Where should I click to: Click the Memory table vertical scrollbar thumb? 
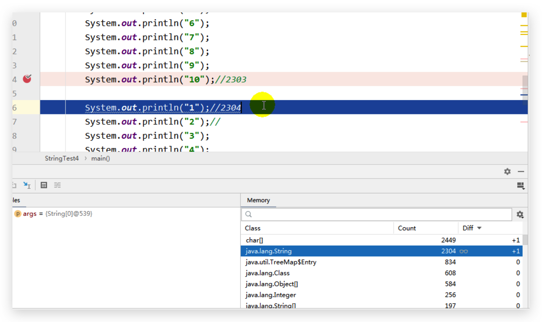[525, 239]
